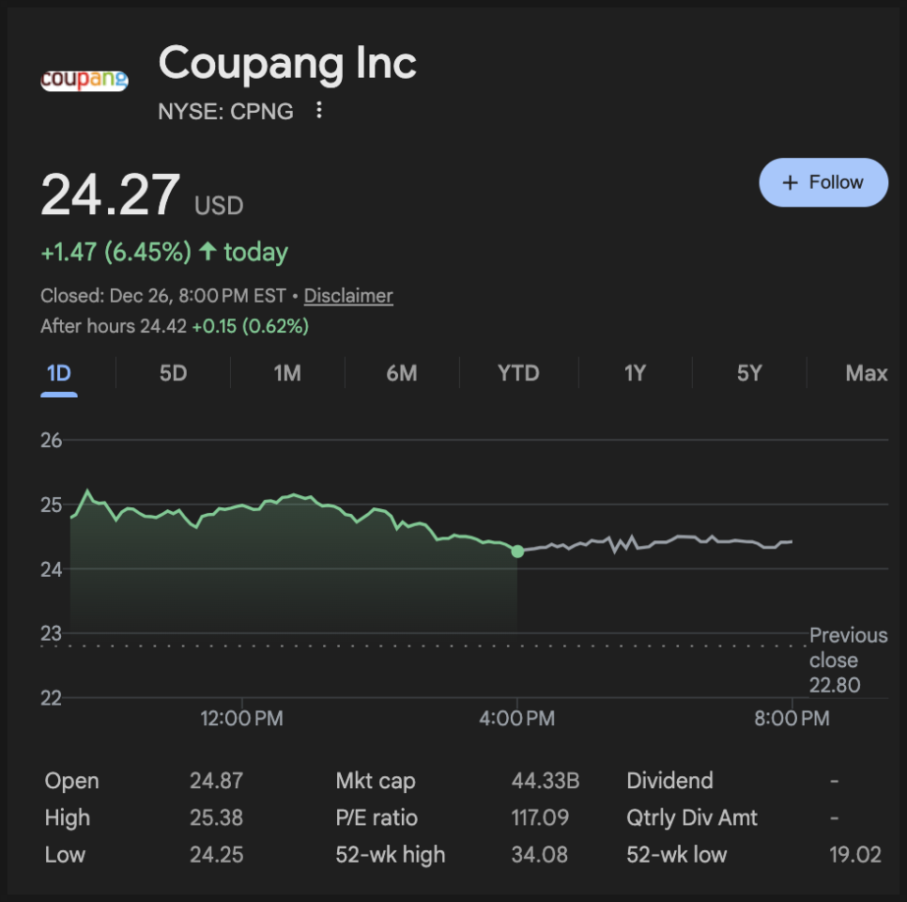Select the 1D chart range tab
907x902 pixels.
coord(58,373)
